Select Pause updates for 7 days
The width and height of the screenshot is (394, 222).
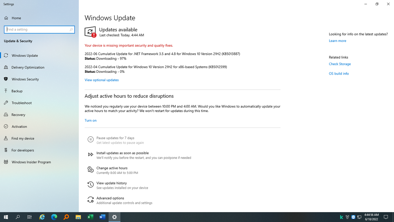tap(120, 140)
